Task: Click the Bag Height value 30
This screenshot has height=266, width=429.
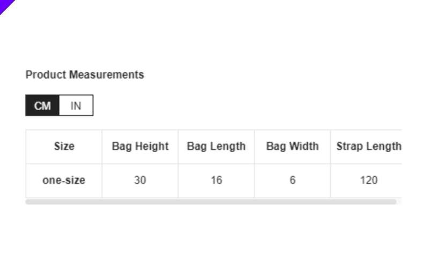Action: pyautogui.click(x=140, y=180)
